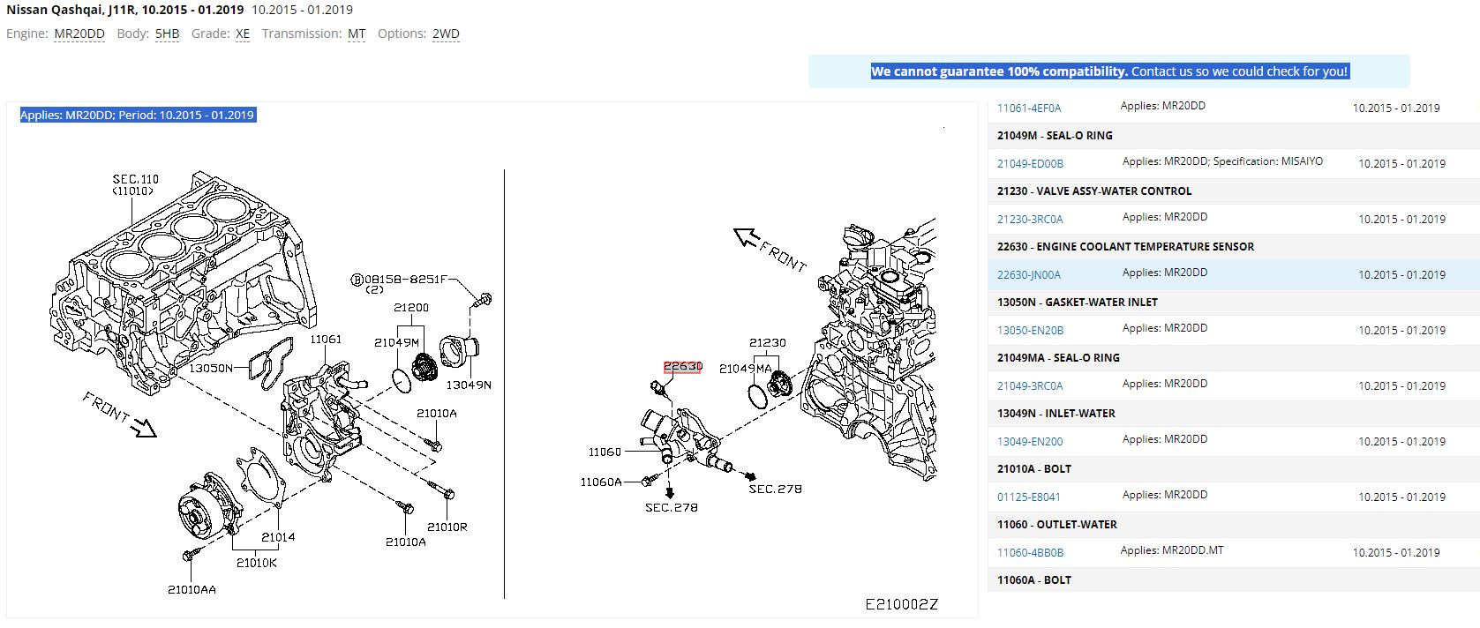Select the '11060A - BOLT' heading
Viewport: 1480px width, 628px height.
click(x=1034, y=580)
